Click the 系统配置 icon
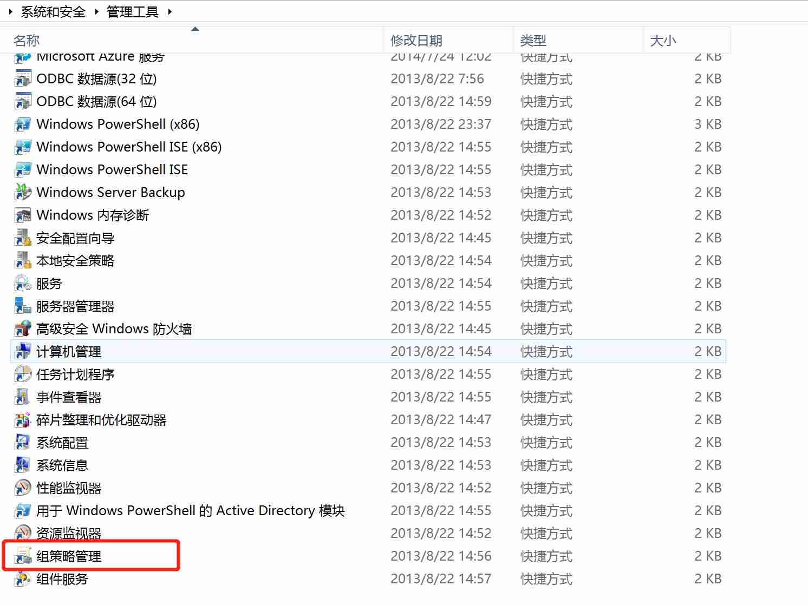The height and width of the screenshot is (605, 808). coord(23,443)
